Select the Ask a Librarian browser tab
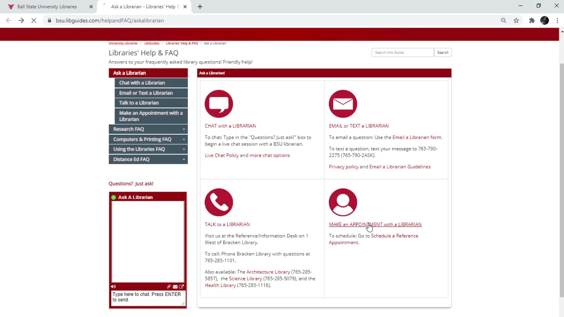564x317 pixels. click(144, 7)
